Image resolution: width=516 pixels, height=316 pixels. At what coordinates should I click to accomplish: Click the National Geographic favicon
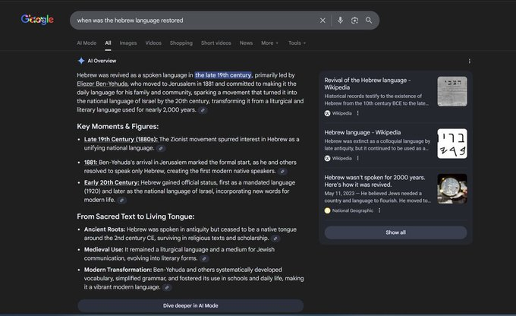pos(327,210)
